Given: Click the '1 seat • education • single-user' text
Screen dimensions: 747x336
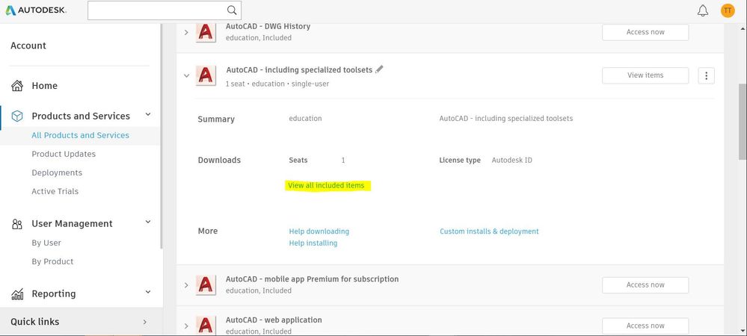Looking at the screenshot, I should (277, 84).
